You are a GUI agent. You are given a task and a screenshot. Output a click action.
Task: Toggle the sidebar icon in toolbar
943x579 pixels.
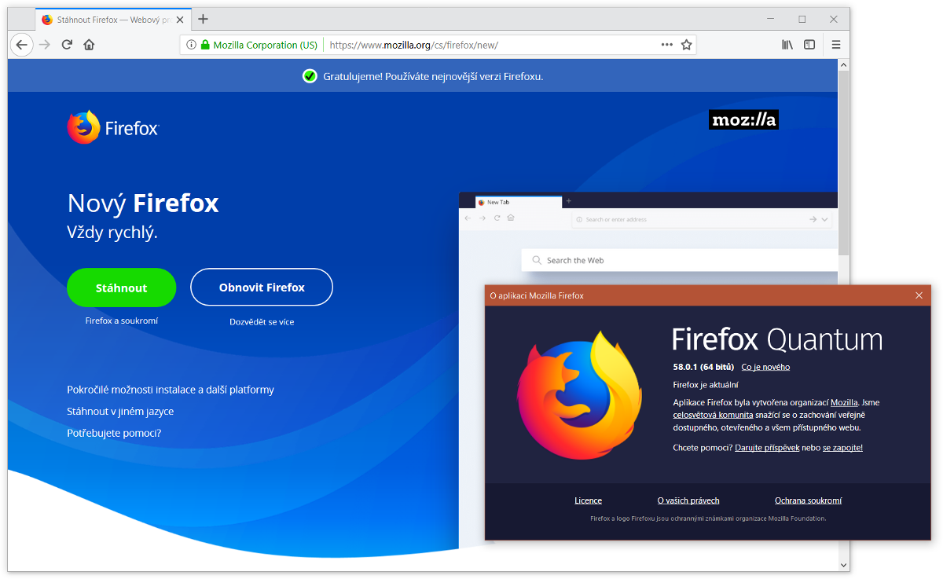(x=809, y=45)
